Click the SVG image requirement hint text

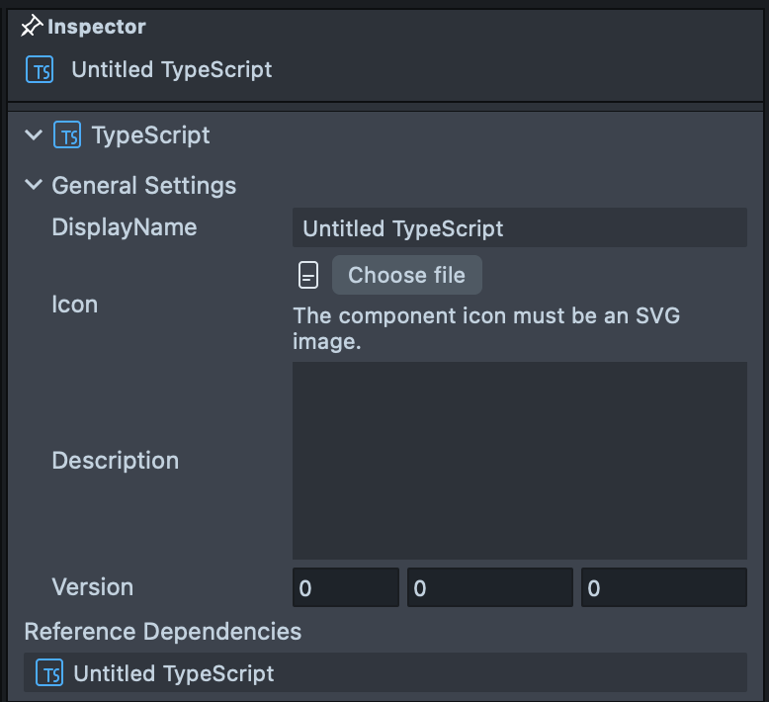pos(486,329)
